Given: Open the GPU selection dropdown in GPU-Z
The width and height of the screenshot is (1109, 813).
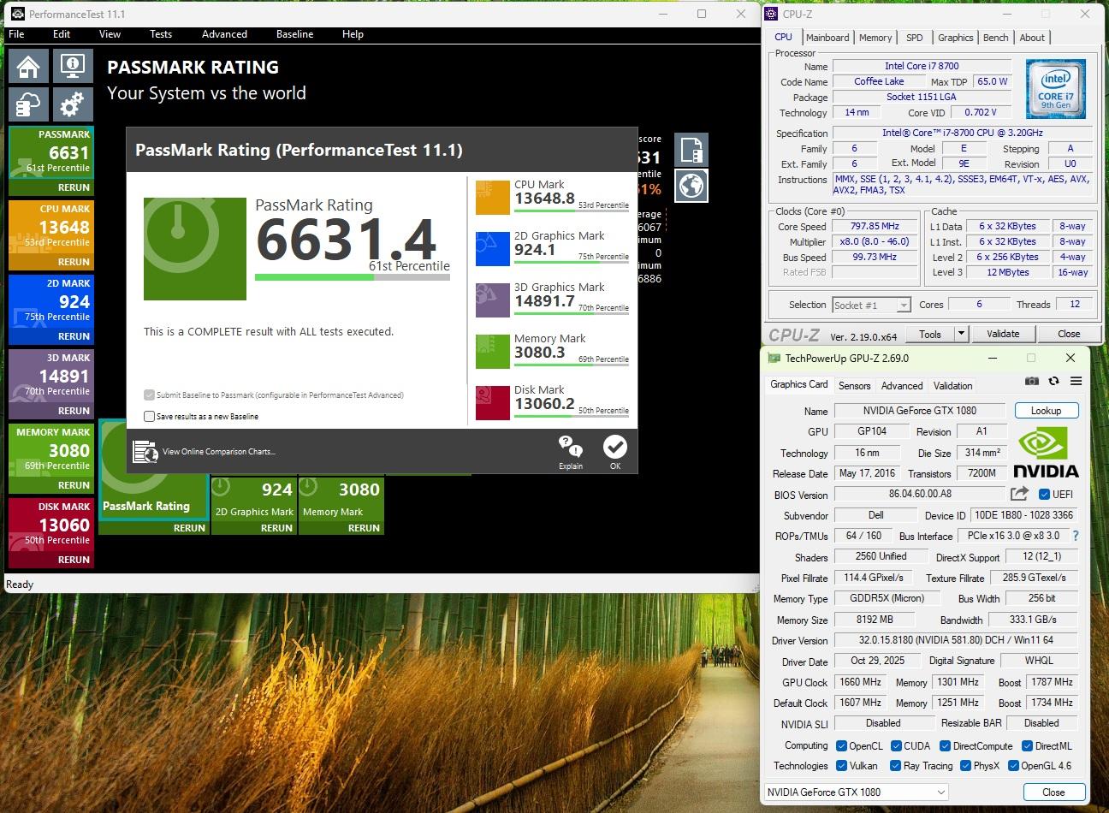Looking at the screenshot, I should [856, 792].
